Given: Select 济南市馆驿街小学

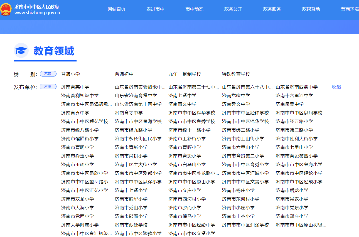Looking at the screenshot, I should coord(80,139).
